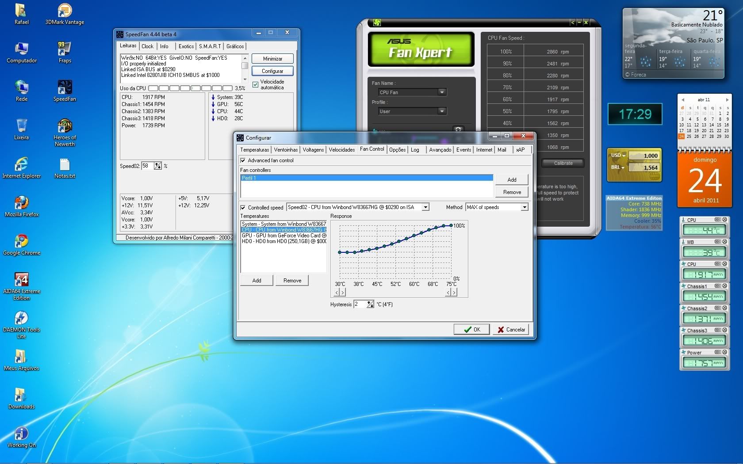Click the SpeedFan log box scrollbar down arrow
The height and width of the screenshot is (464, 743).
point(245,79)
